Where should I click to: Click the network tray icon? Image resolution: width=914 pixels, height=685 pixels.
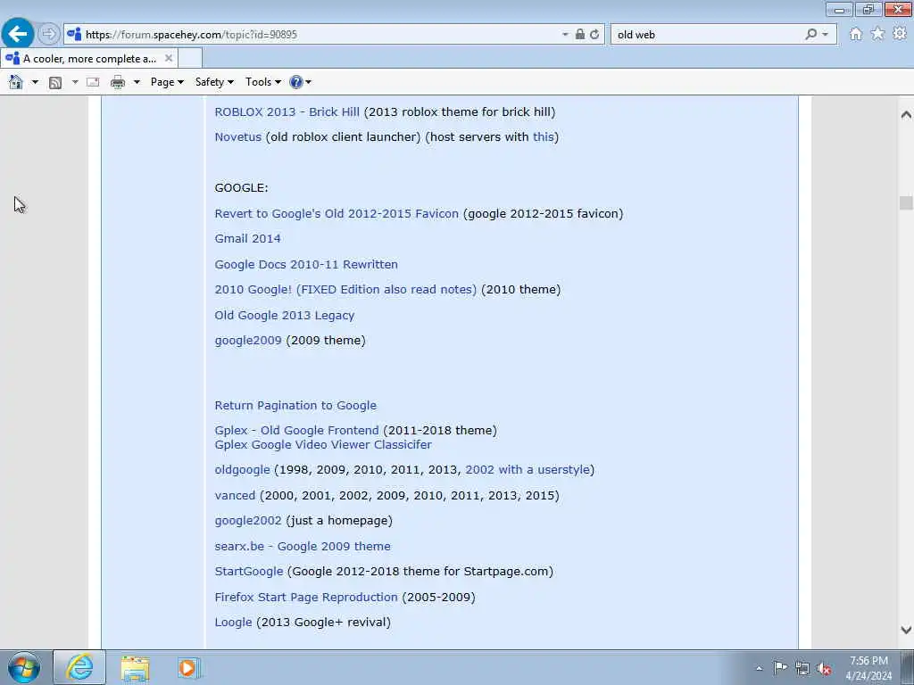coord(802,669)
